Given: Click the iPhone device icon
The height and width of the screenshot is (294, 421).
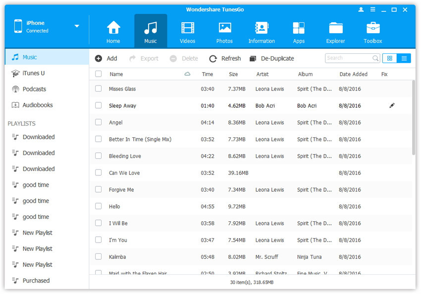Looking at the screenshot, I should point(18,26).
